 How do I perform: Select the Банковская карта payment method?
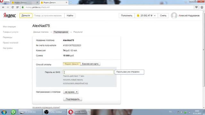pos(90,64)
